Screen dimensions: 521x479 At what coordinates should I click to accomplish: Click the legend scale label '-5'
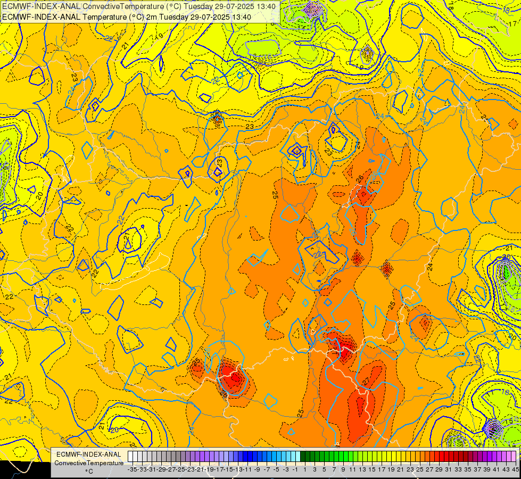click(x=276, y=469)
